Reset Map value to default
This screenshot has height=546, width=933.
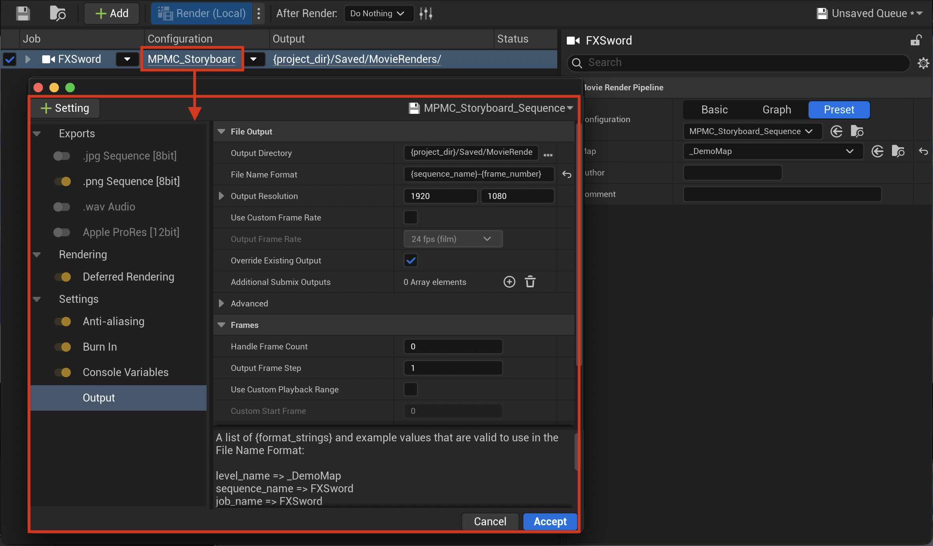(923, 151)
